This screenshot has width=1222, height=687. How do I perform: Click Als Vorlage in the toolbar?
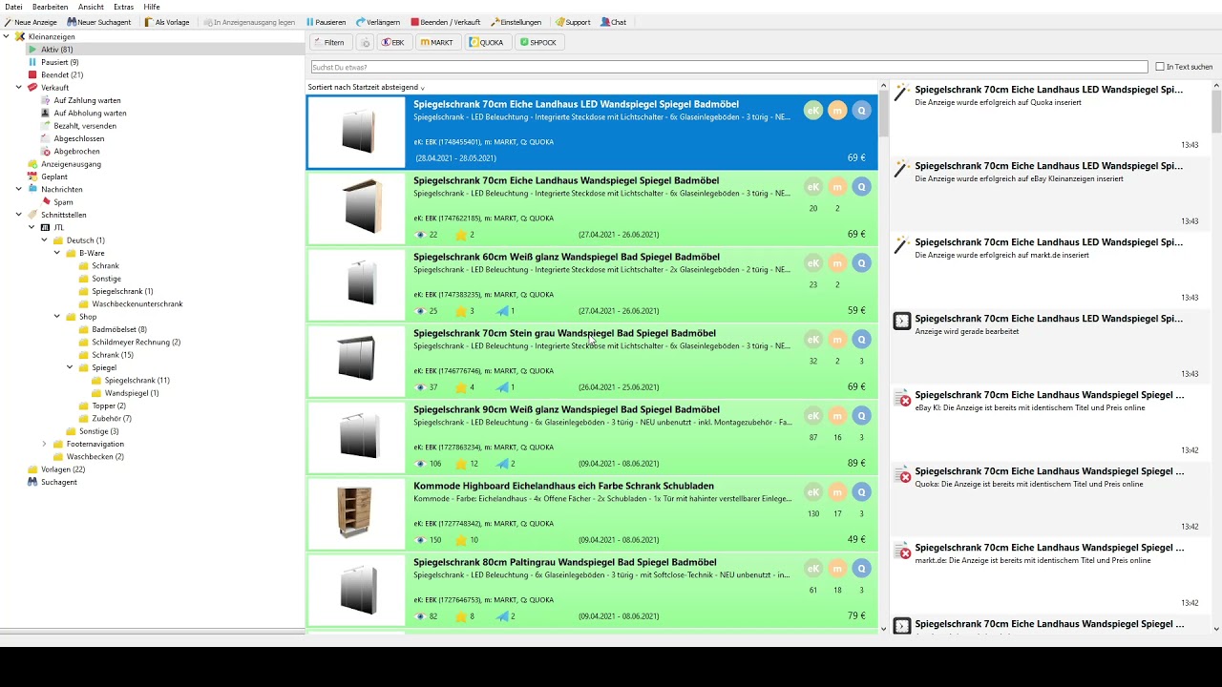167,22
